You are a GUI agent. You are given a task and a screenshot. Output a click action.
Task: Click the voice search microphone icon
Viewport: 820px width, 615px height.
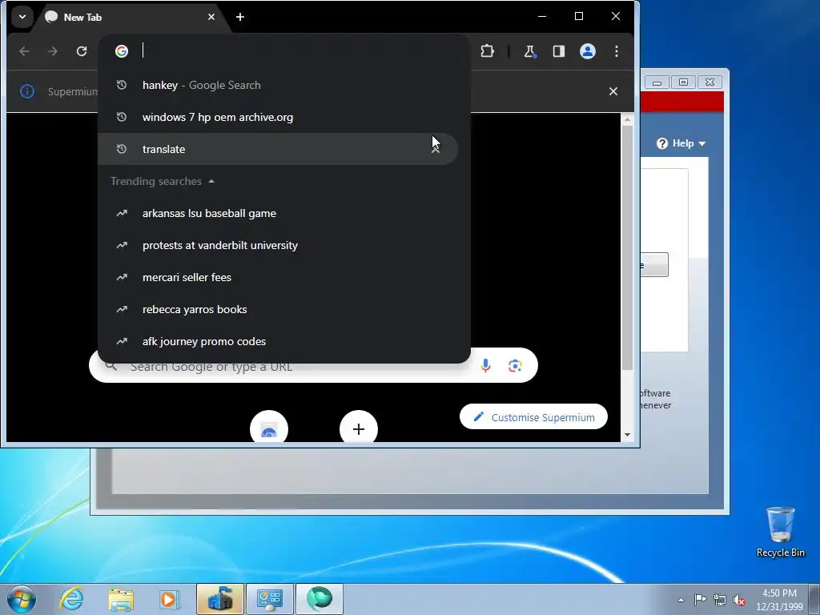(485, 366)
